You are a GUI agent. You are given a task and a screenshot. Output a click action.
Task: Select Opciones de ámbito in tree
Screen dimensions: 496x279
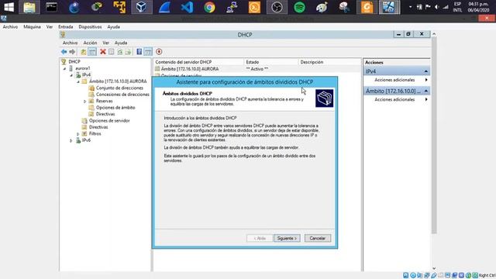pos(115,108)
